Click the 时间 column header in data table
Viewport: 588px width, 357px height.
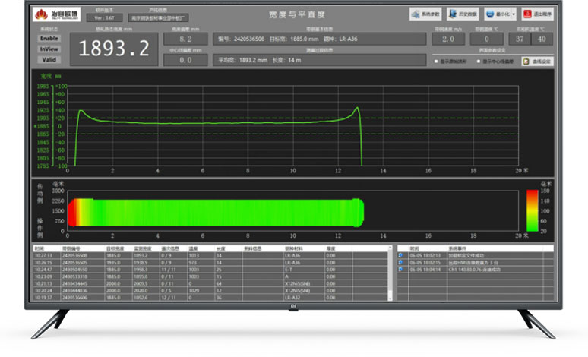40,248
